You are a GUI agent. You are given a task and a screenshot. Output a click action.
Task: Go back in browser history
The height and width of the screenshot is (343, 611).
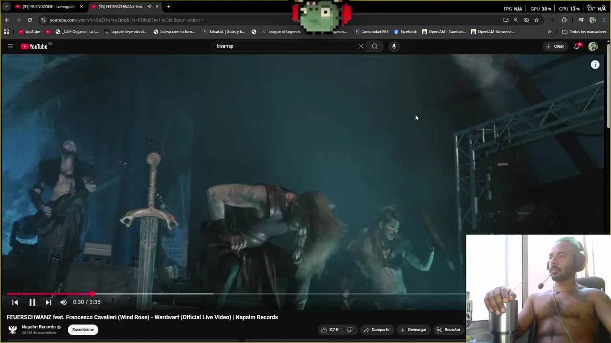pos(7,20)
